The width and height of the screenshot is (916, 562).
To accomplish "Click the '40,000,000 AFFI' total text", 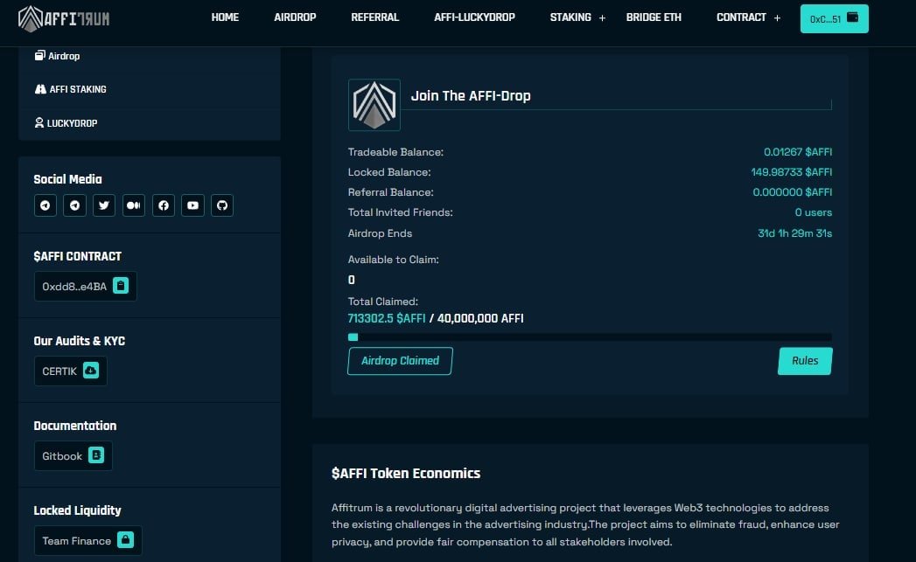I will pos(480,318).
